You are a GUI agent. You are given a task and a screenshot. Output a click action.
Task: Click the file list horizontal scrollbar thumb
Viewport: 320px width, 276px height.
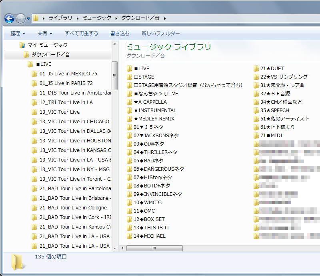(154, 248)
